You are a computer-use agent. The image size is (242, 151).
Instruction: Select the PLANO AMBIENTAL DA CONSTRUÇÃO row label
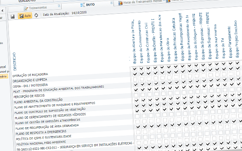(x=38, y=101)
